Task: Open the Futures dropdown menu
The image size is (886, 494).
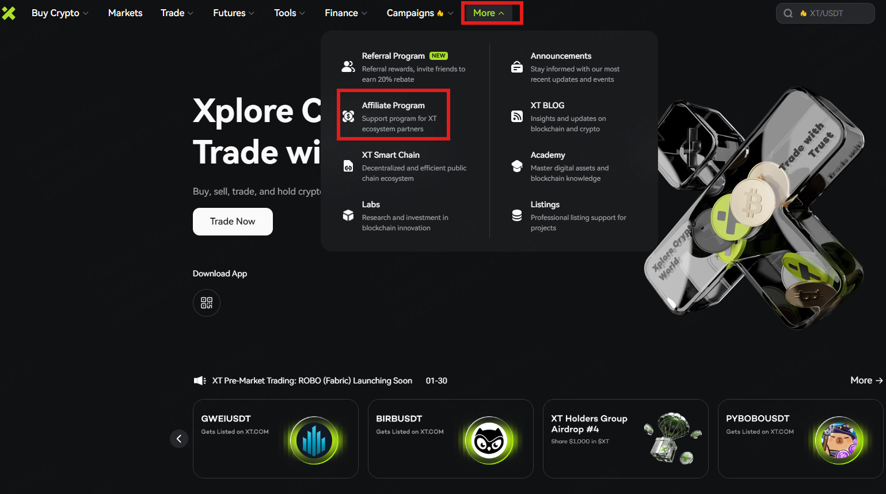Action: (x=233, y=13)
